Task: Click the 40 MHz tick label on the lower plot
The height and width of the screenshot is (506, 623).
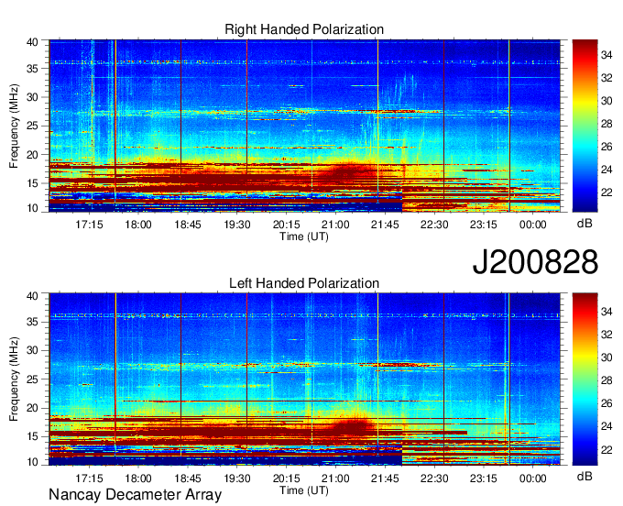Action: coord(32,296)
